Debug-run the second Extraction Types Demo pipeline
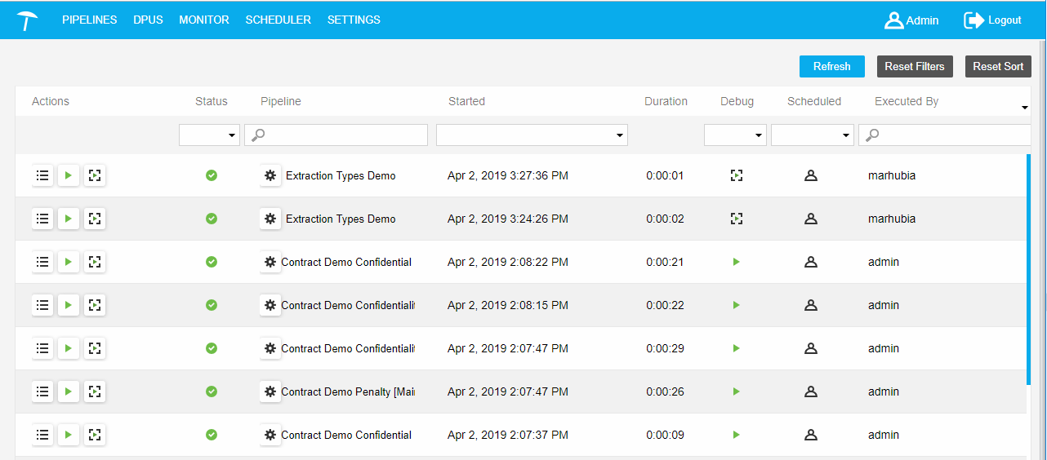This screenshot has width=1047, height=460. (95, 219)
